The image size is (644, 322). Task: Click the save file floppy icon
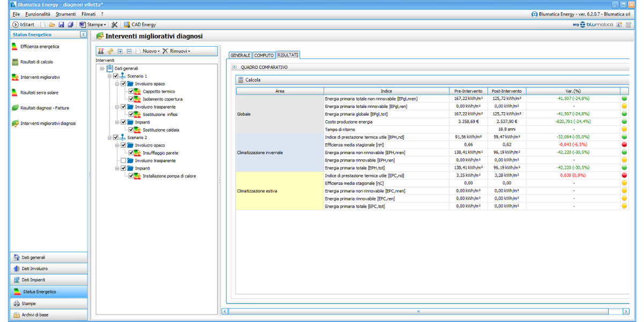click(61, 25)
